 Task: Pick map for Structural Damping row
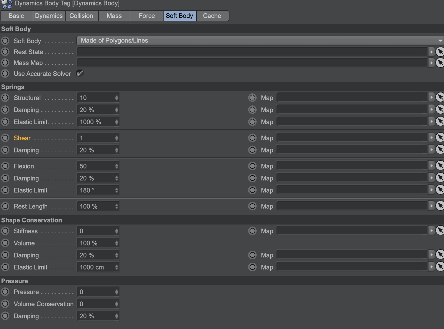click(440, 110)
